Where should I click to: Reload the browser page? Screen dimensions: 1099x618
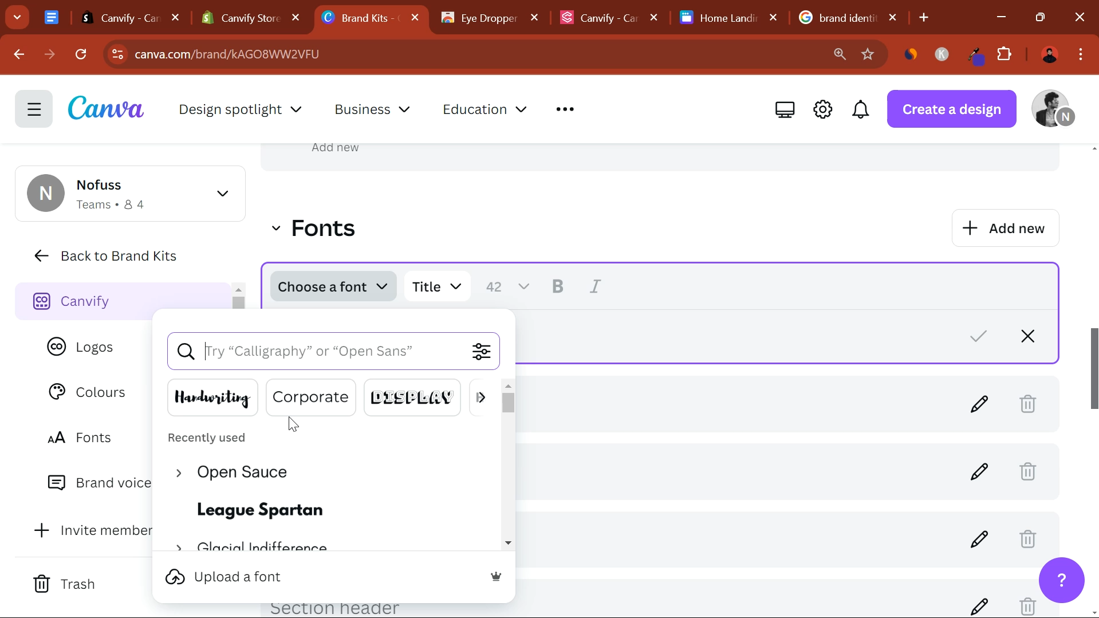tap(81, 54)
